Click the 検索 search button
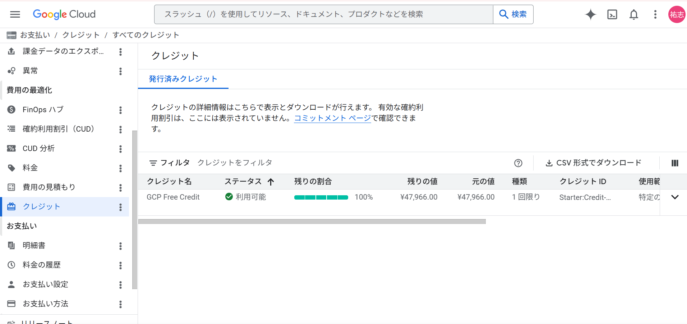The width and height of the screenshot is (687, 324). coord(513,14)
